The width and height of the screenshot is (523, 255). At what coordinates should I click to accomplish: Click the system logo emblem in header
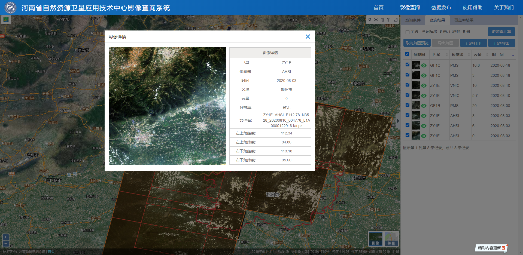coord(10,8)
